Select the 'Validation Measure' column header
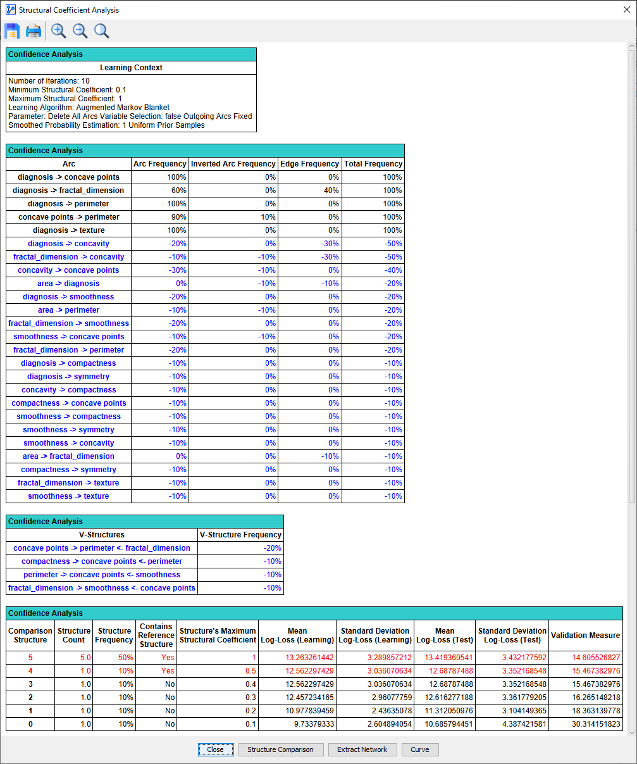The image size is (637, 764). point(585,636)
